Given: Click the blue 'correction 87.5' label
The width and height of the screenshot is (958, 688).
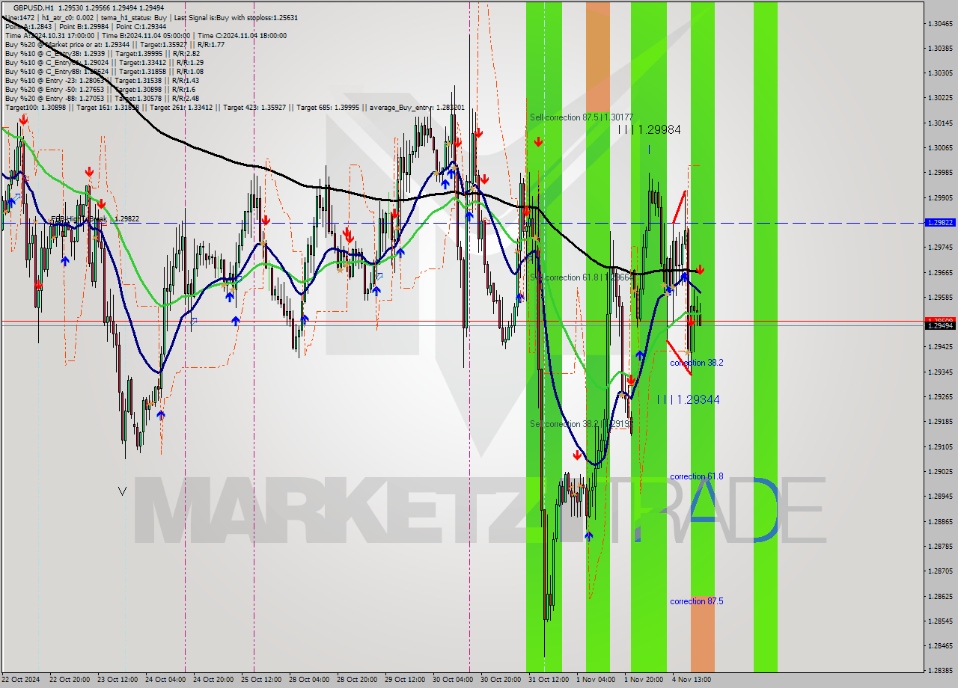Looking at the screenshot, I should click(696, 601).
